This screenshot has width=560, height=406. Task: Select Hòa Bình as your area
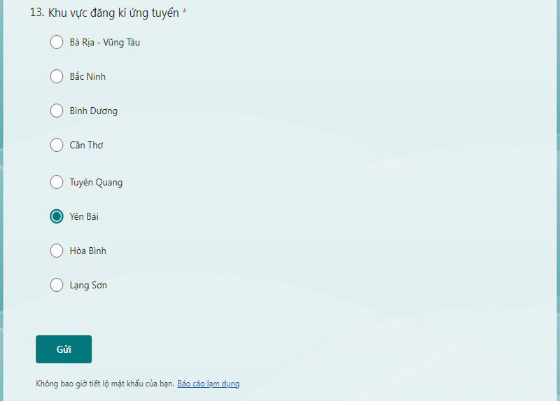pyautogui.click(x=57, y=251)
